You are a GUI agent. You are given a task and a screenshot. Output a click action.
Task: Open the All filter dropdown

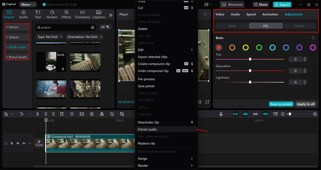(105, 27)
